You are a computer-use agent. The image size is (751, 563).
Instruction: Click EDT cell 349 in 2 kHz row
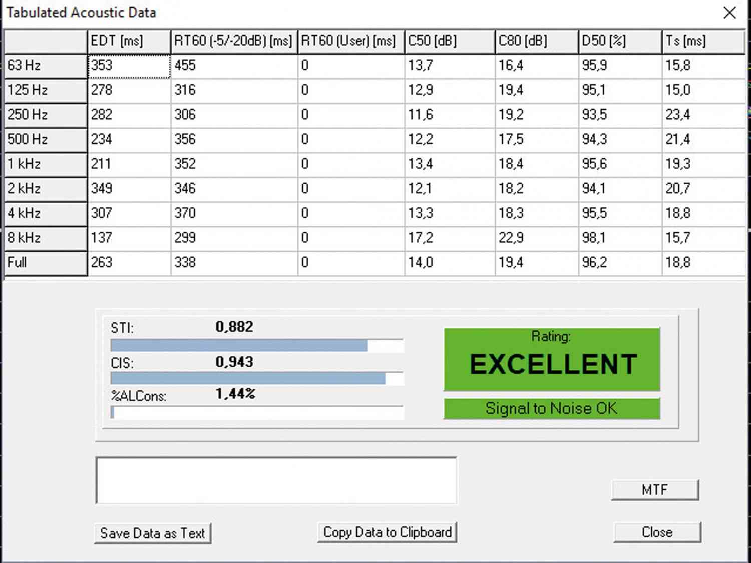pyautogui.click(x=129, y=189)
